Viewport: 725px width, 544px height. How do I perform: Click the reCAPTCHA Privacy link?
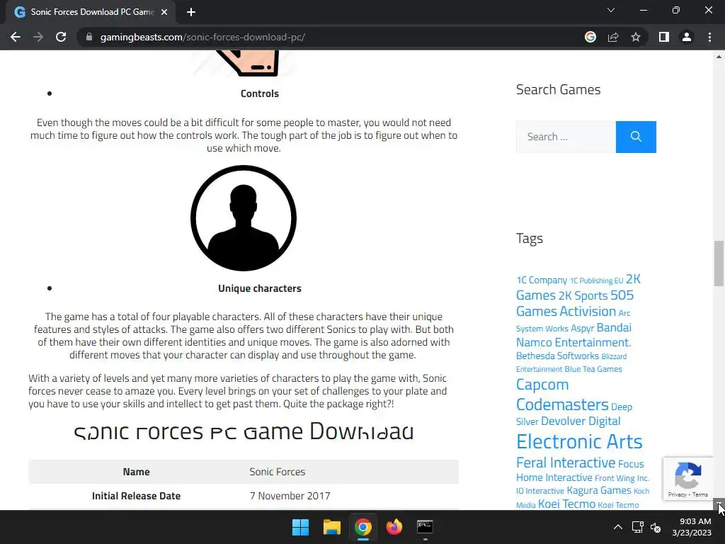click(x=677, y=494)
